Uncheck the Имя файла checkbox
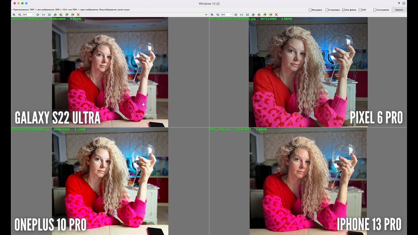The height and width of the screenshot is (235, 418). [x=343, y=10]
